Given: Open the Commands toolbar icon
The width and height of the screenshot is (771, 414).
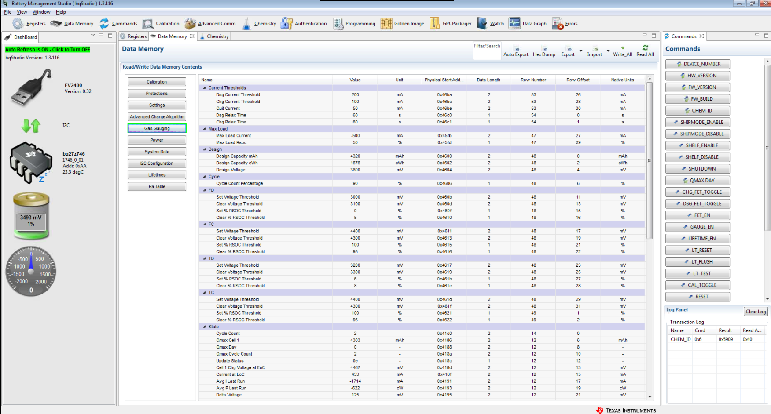Looking at the screenshot, I should (104, 24).
